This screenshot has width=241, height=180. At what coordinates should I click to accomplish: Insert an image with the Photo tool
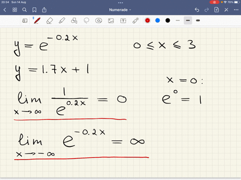(x=111, y=20)
